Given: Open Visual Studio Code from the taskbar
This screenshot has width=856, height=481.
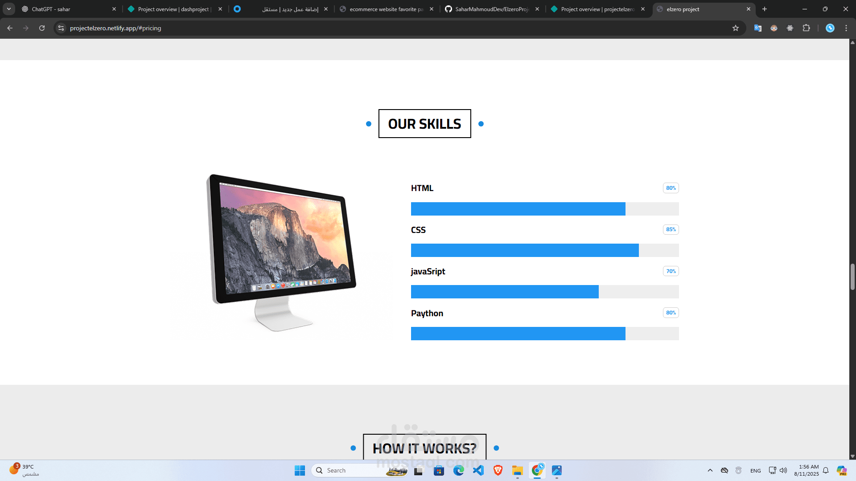Looking at the screenshot, I should [478, 470].
